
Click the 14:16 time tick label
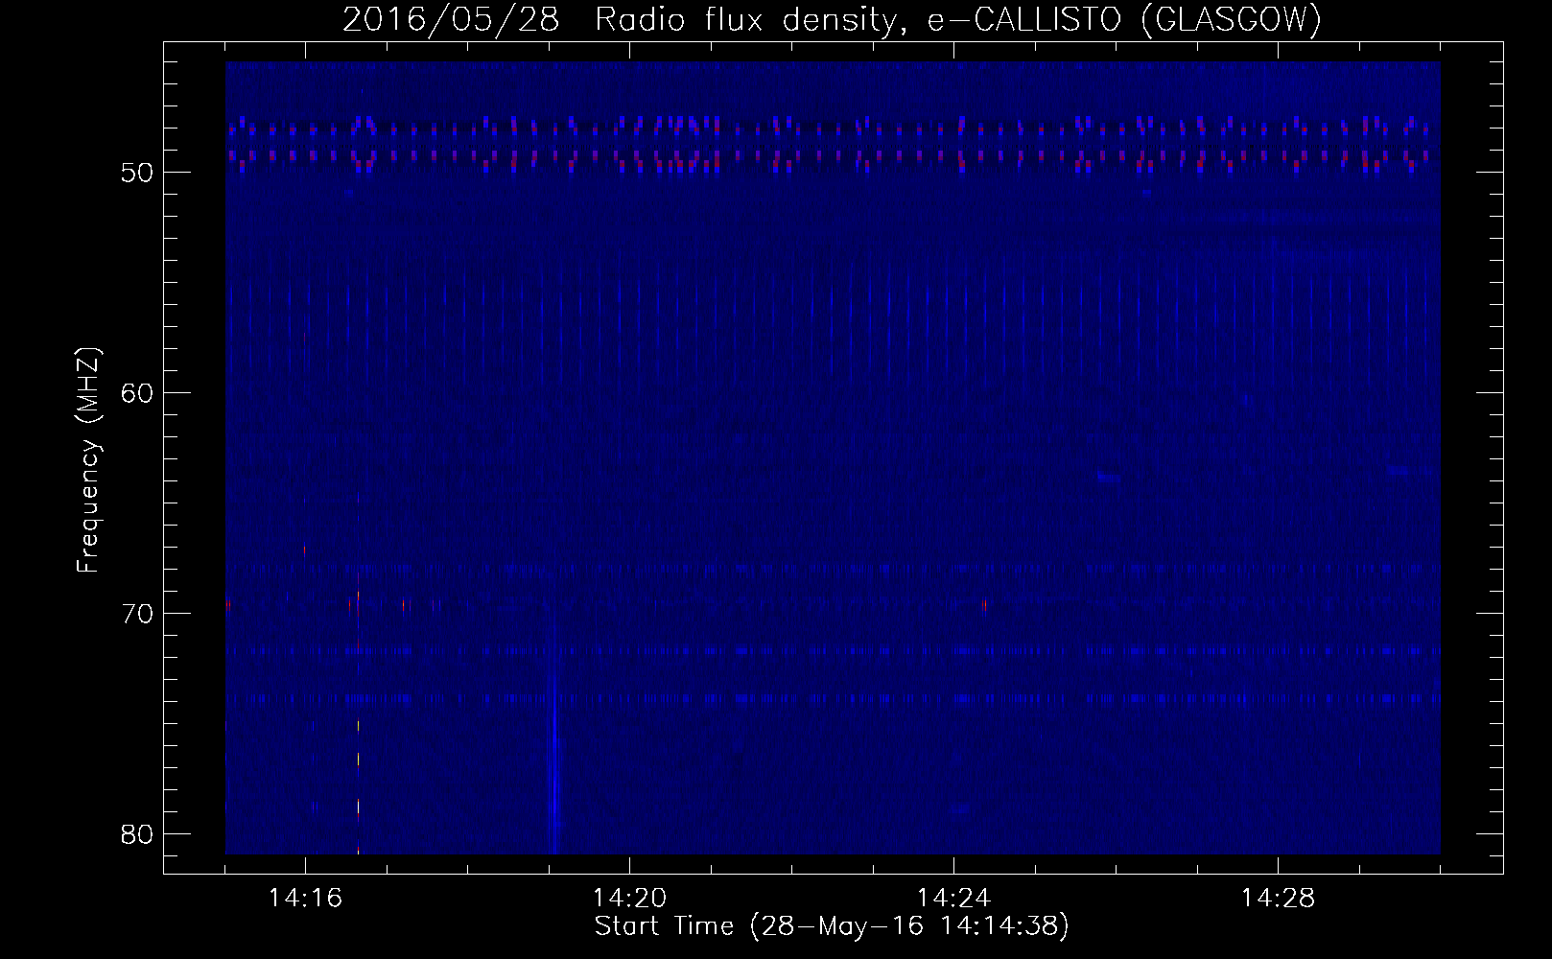click(x=305, y=899)
